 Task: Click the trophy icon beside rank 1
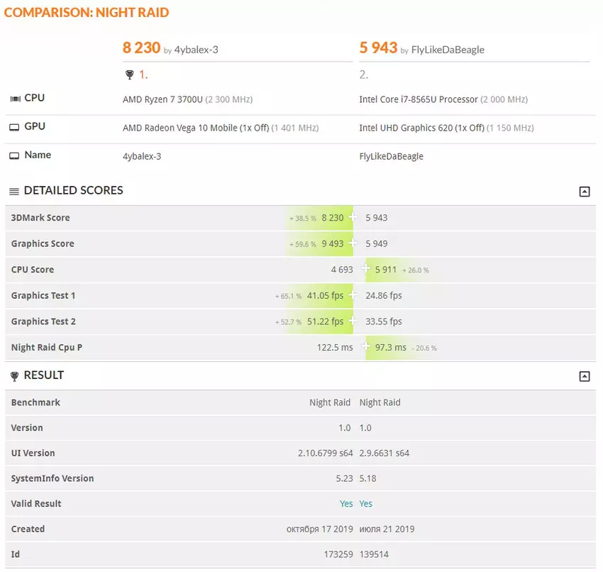point(128,75)
